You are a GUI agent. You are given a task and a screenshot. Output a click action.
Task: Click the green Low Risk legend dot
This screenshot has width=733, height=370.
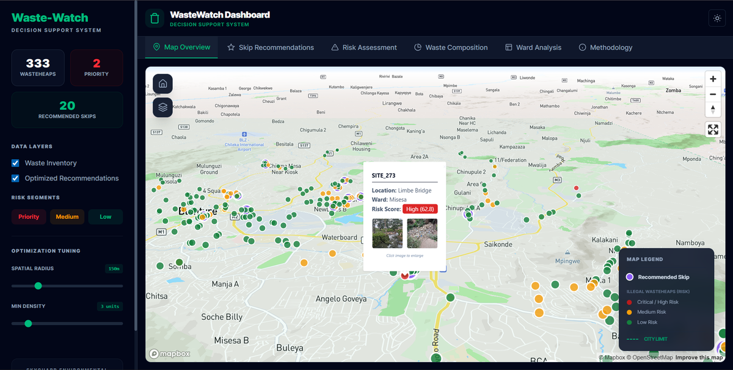pos(629,322)
